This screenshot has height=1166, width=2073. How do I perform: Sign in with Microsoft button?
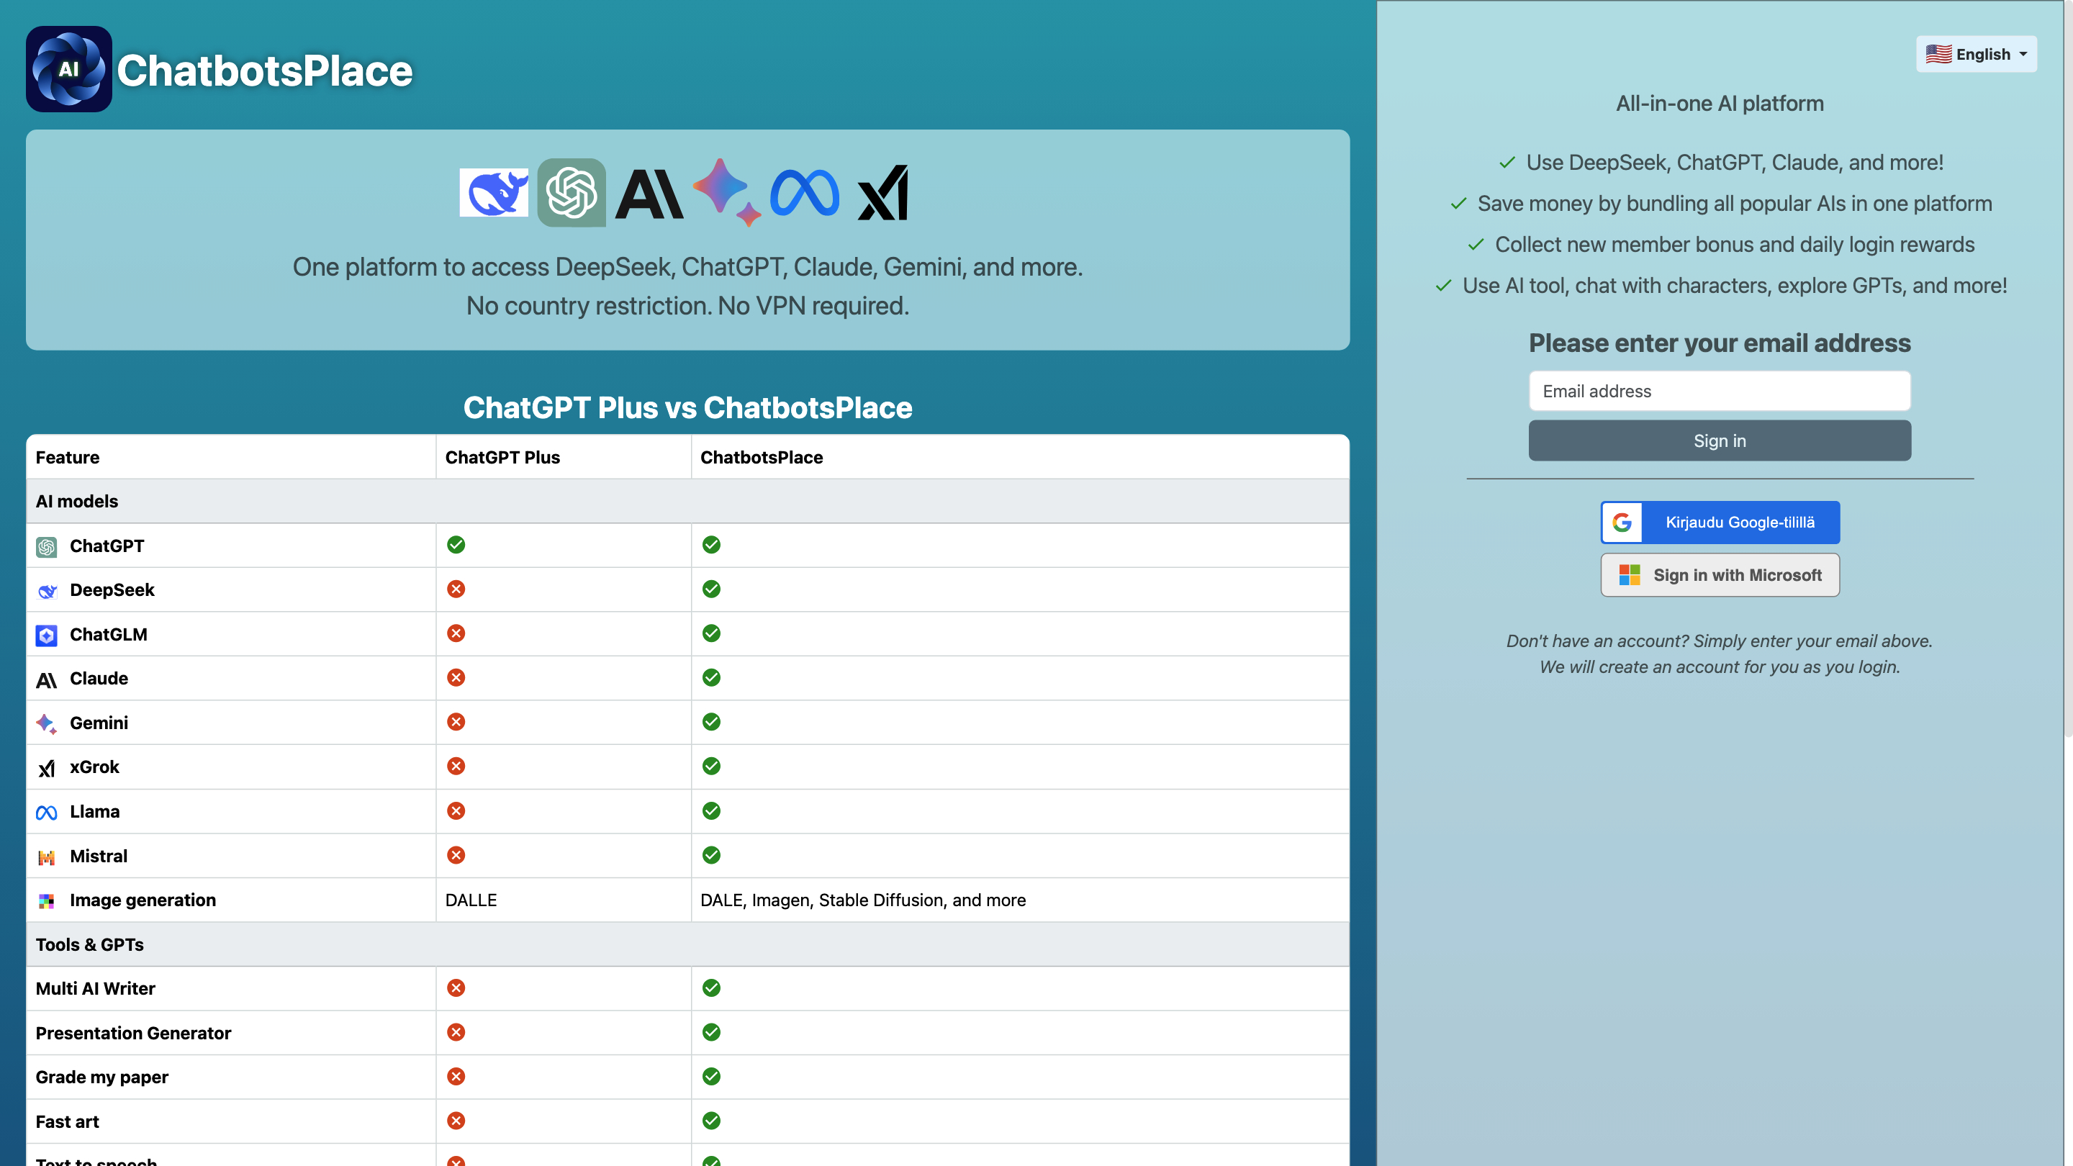click(x=1719, y=574)
